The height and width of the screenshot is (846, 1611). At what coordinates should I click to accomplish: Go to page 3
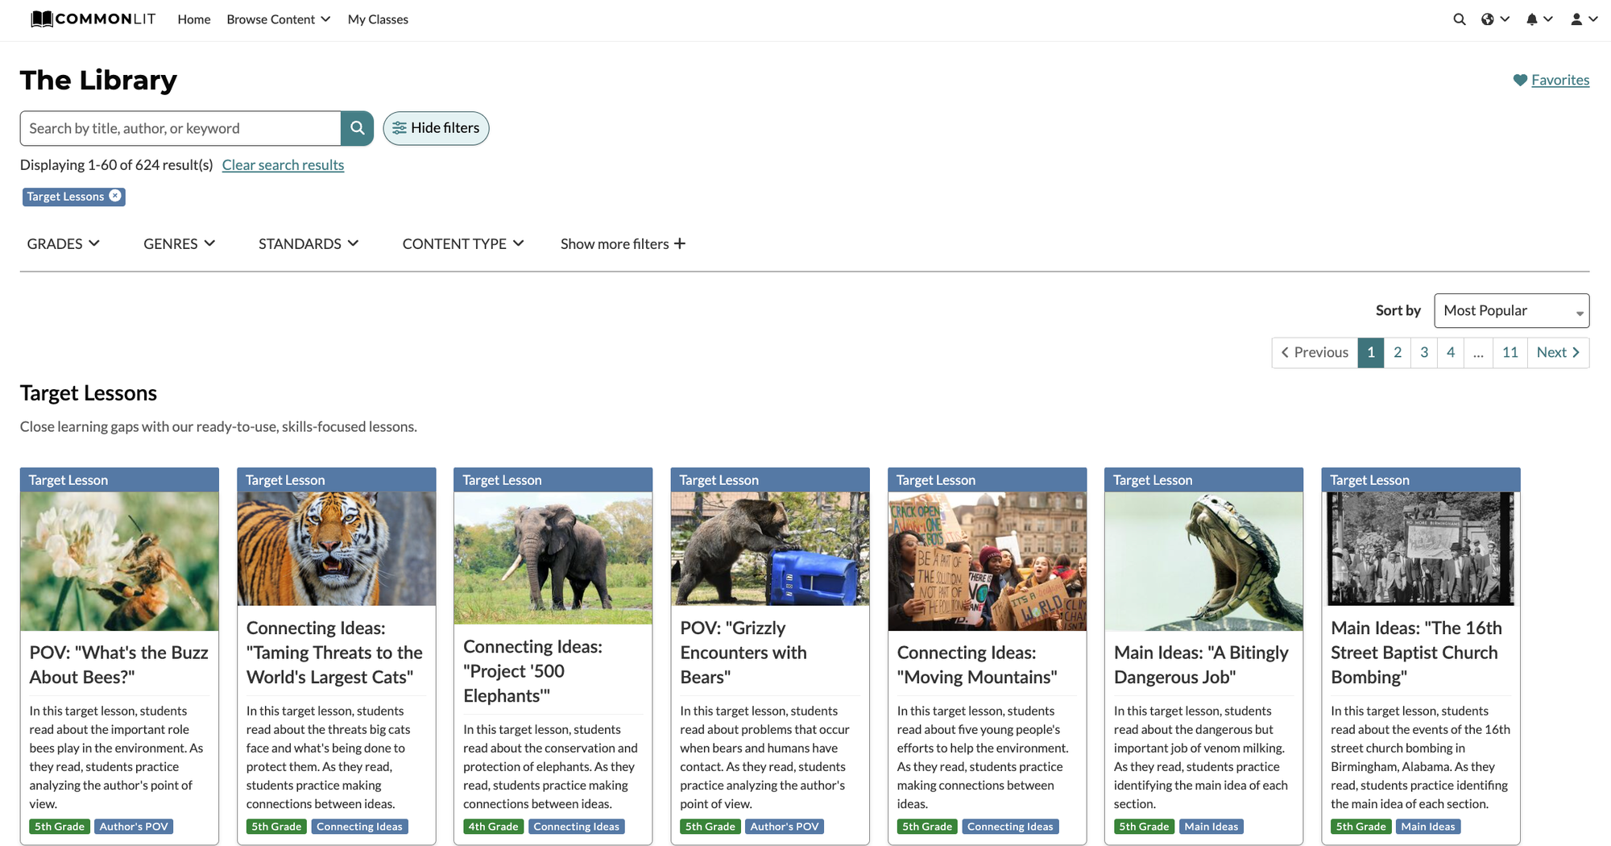(1424, 353)
